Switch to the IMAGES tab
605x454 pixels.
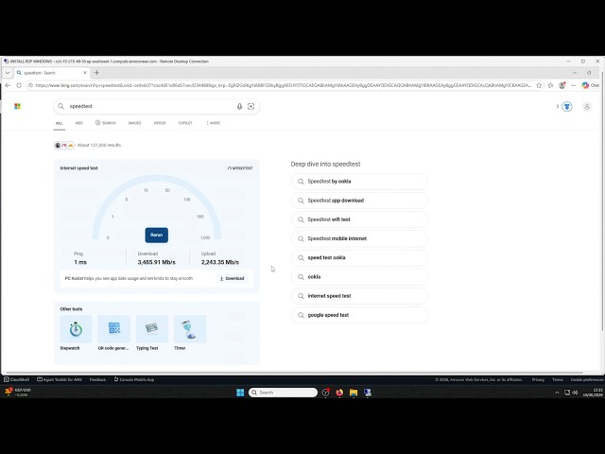click(134, 123)
